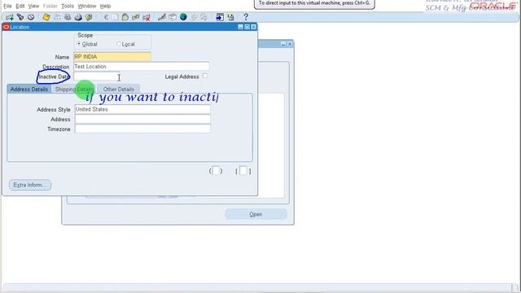Select the Global scope radio button
Screen dimensions: 521x293
pos(79,44)
